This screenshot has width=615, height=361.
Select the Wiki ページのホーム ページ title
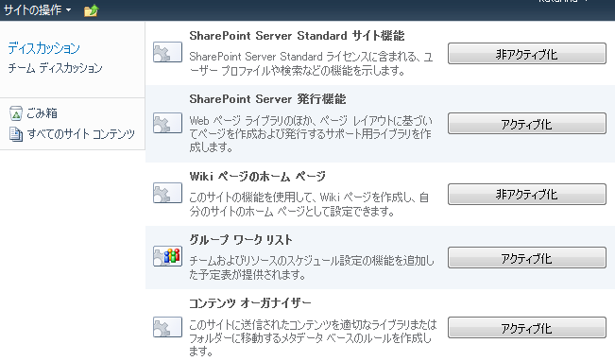258,176
